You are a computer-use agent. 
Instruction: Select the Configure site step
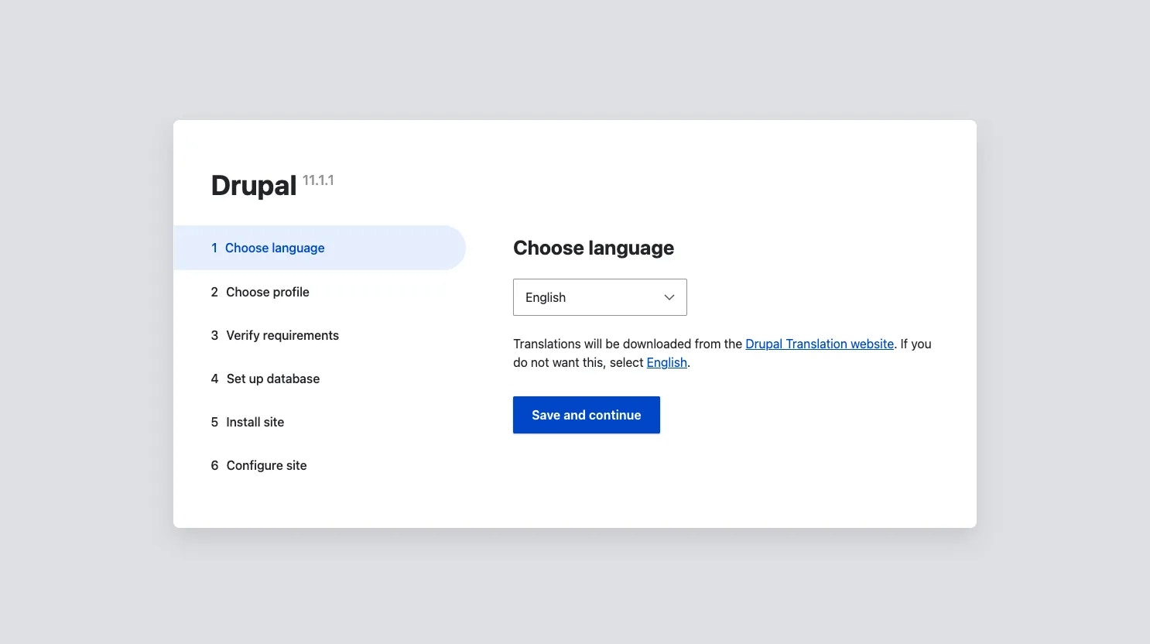pyautogui.click(x=259, y=465)
